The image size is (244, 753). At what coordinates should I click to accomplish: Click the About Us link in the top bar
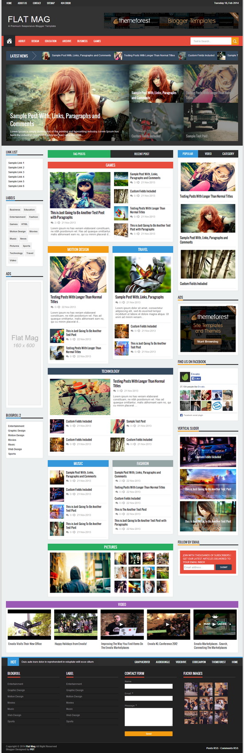[22, 3]
